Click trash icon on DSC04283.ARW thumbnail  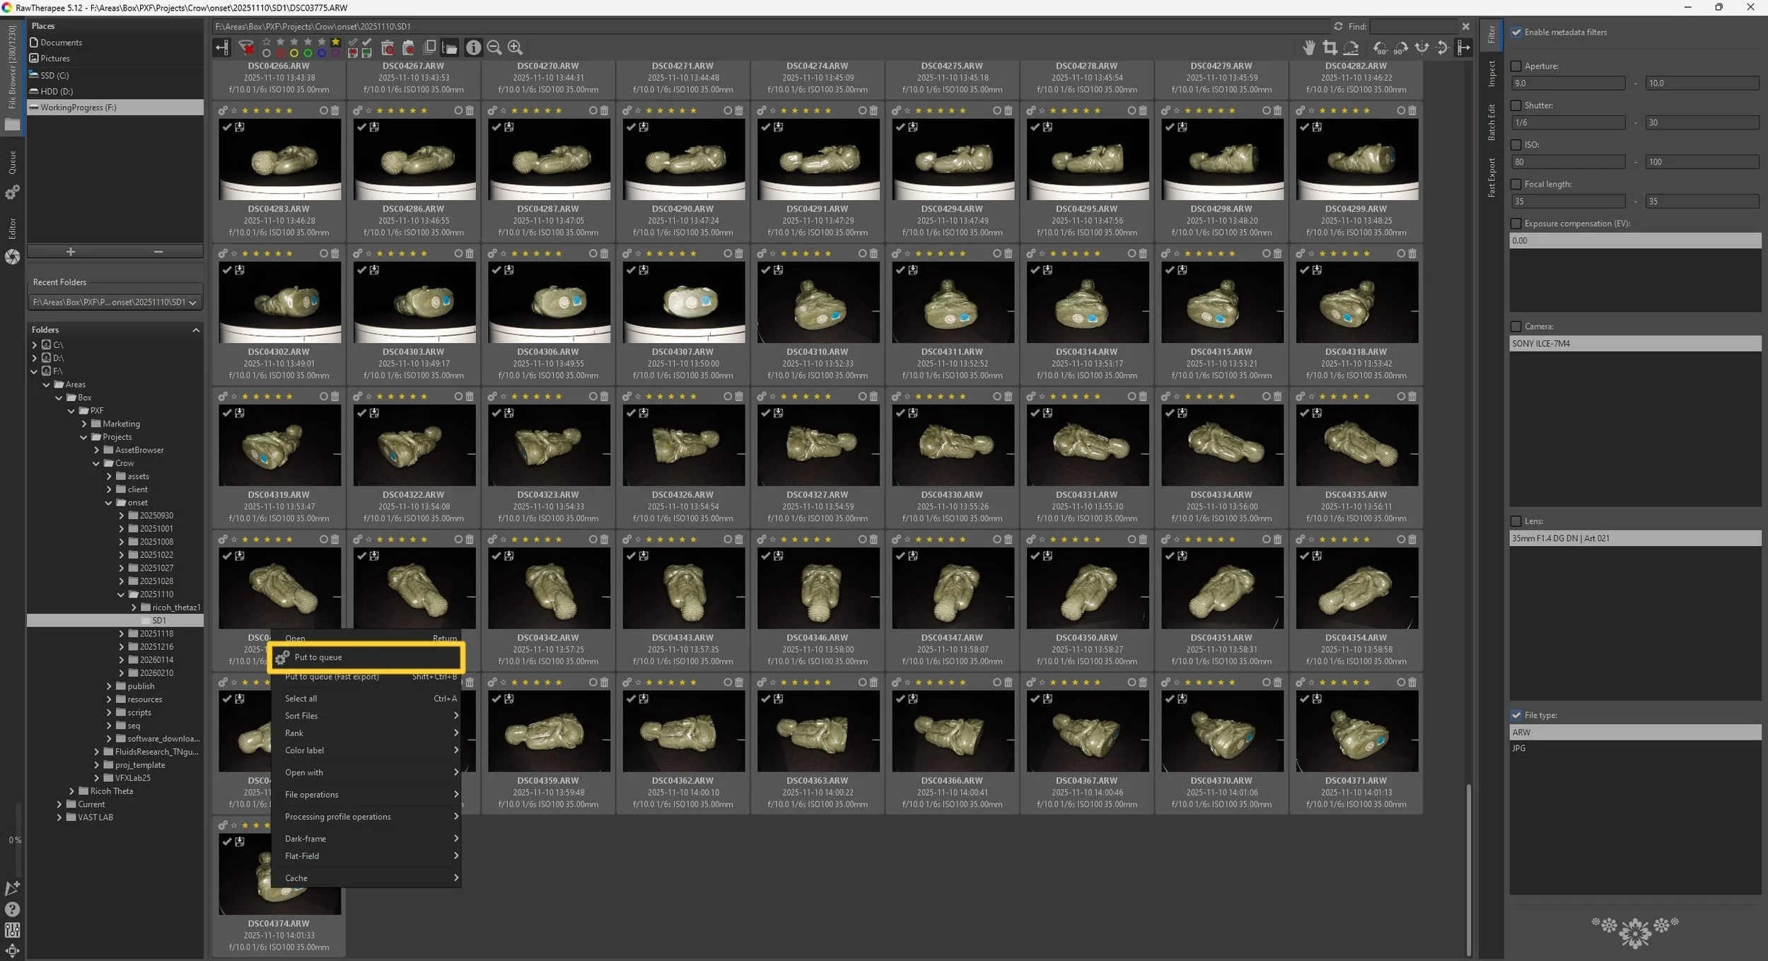(335, 111)
